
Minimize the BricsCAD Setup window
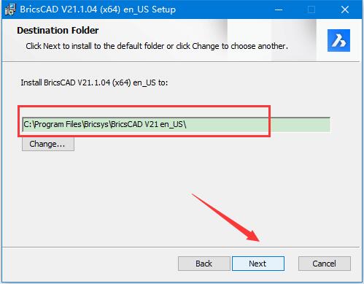[279, 9]
